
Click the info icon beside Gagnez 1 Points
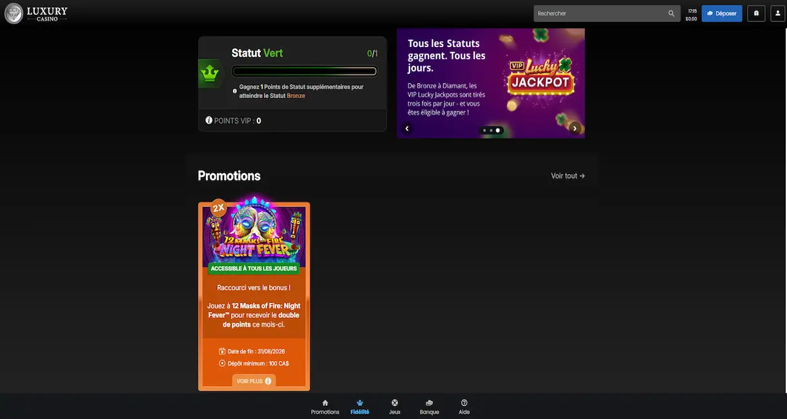[235, 91]
